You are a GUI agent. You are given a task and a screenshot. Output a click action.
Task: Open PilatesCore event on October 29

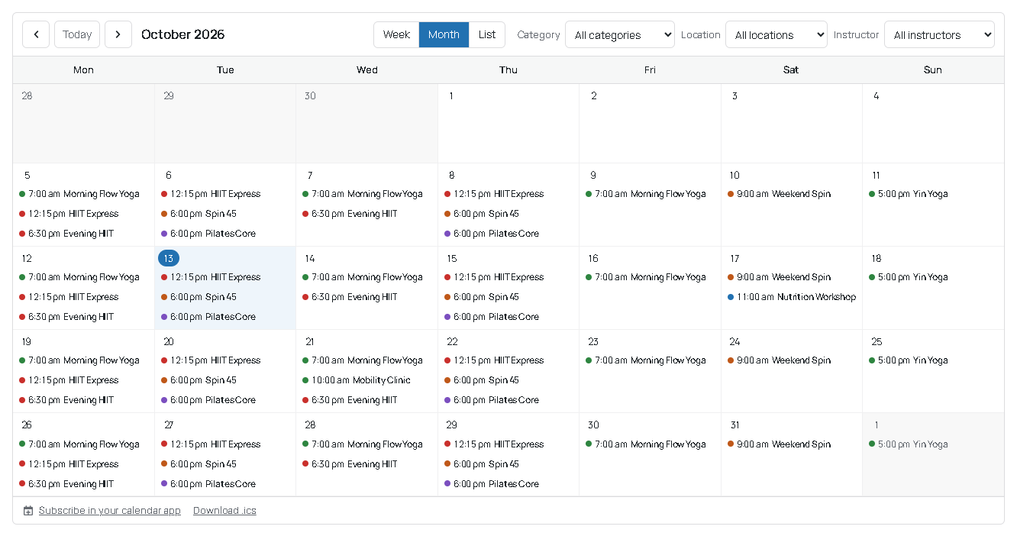(492, 484)
